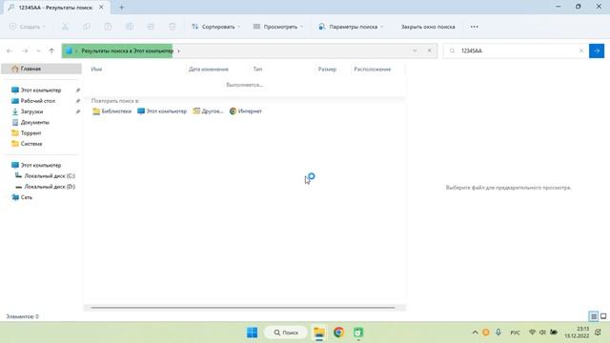This screenshot has width=610, height=343.
Task: Switch to large icons view in status bar
Action: click(603, 316)
